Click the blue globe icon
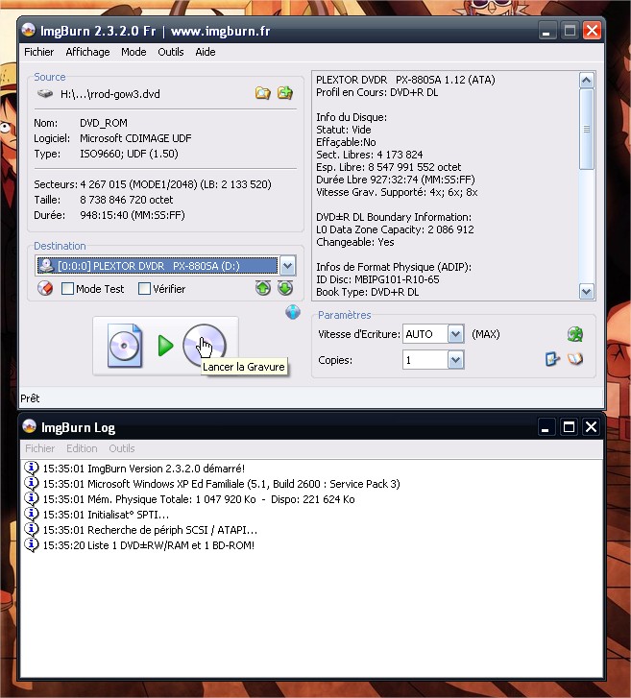Viewport: 631px width, 698px height. point(293,312)
